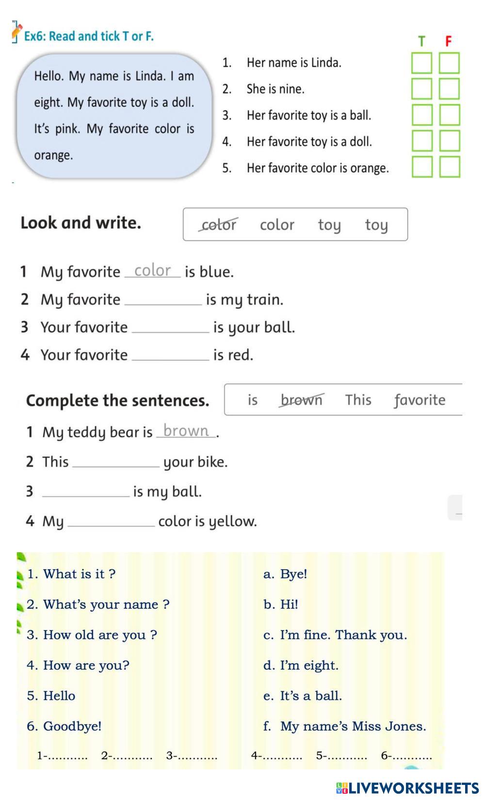485x800 pixels.
Task: Click the blank in 'This ___ your bike'
Action: click(115, 462)
